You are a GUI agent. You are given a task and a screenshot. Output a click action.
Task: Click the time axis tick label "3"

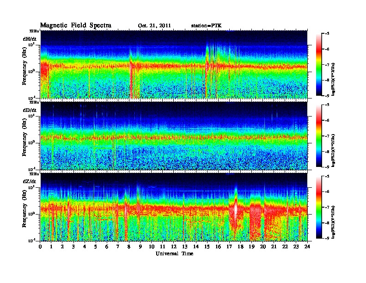tap(73, 246)
